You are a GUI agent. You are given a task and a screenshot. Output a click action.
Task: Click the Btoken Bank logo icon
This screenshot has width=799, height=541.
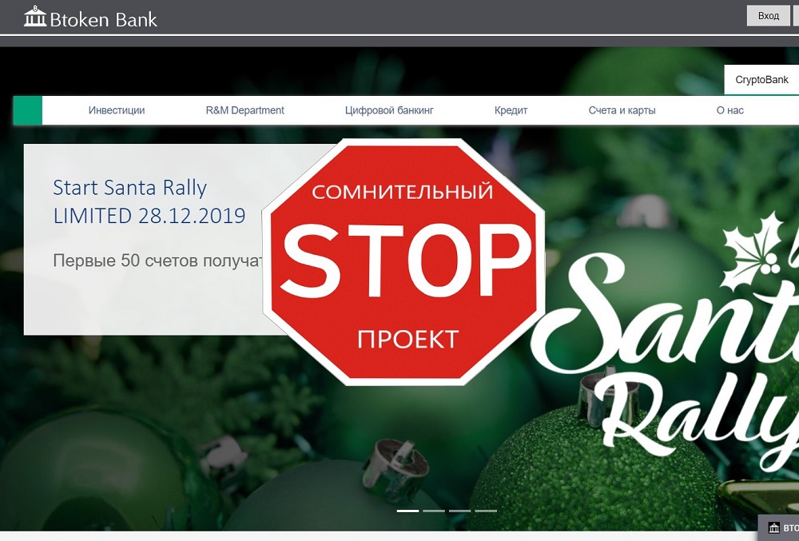pos(34,17)
